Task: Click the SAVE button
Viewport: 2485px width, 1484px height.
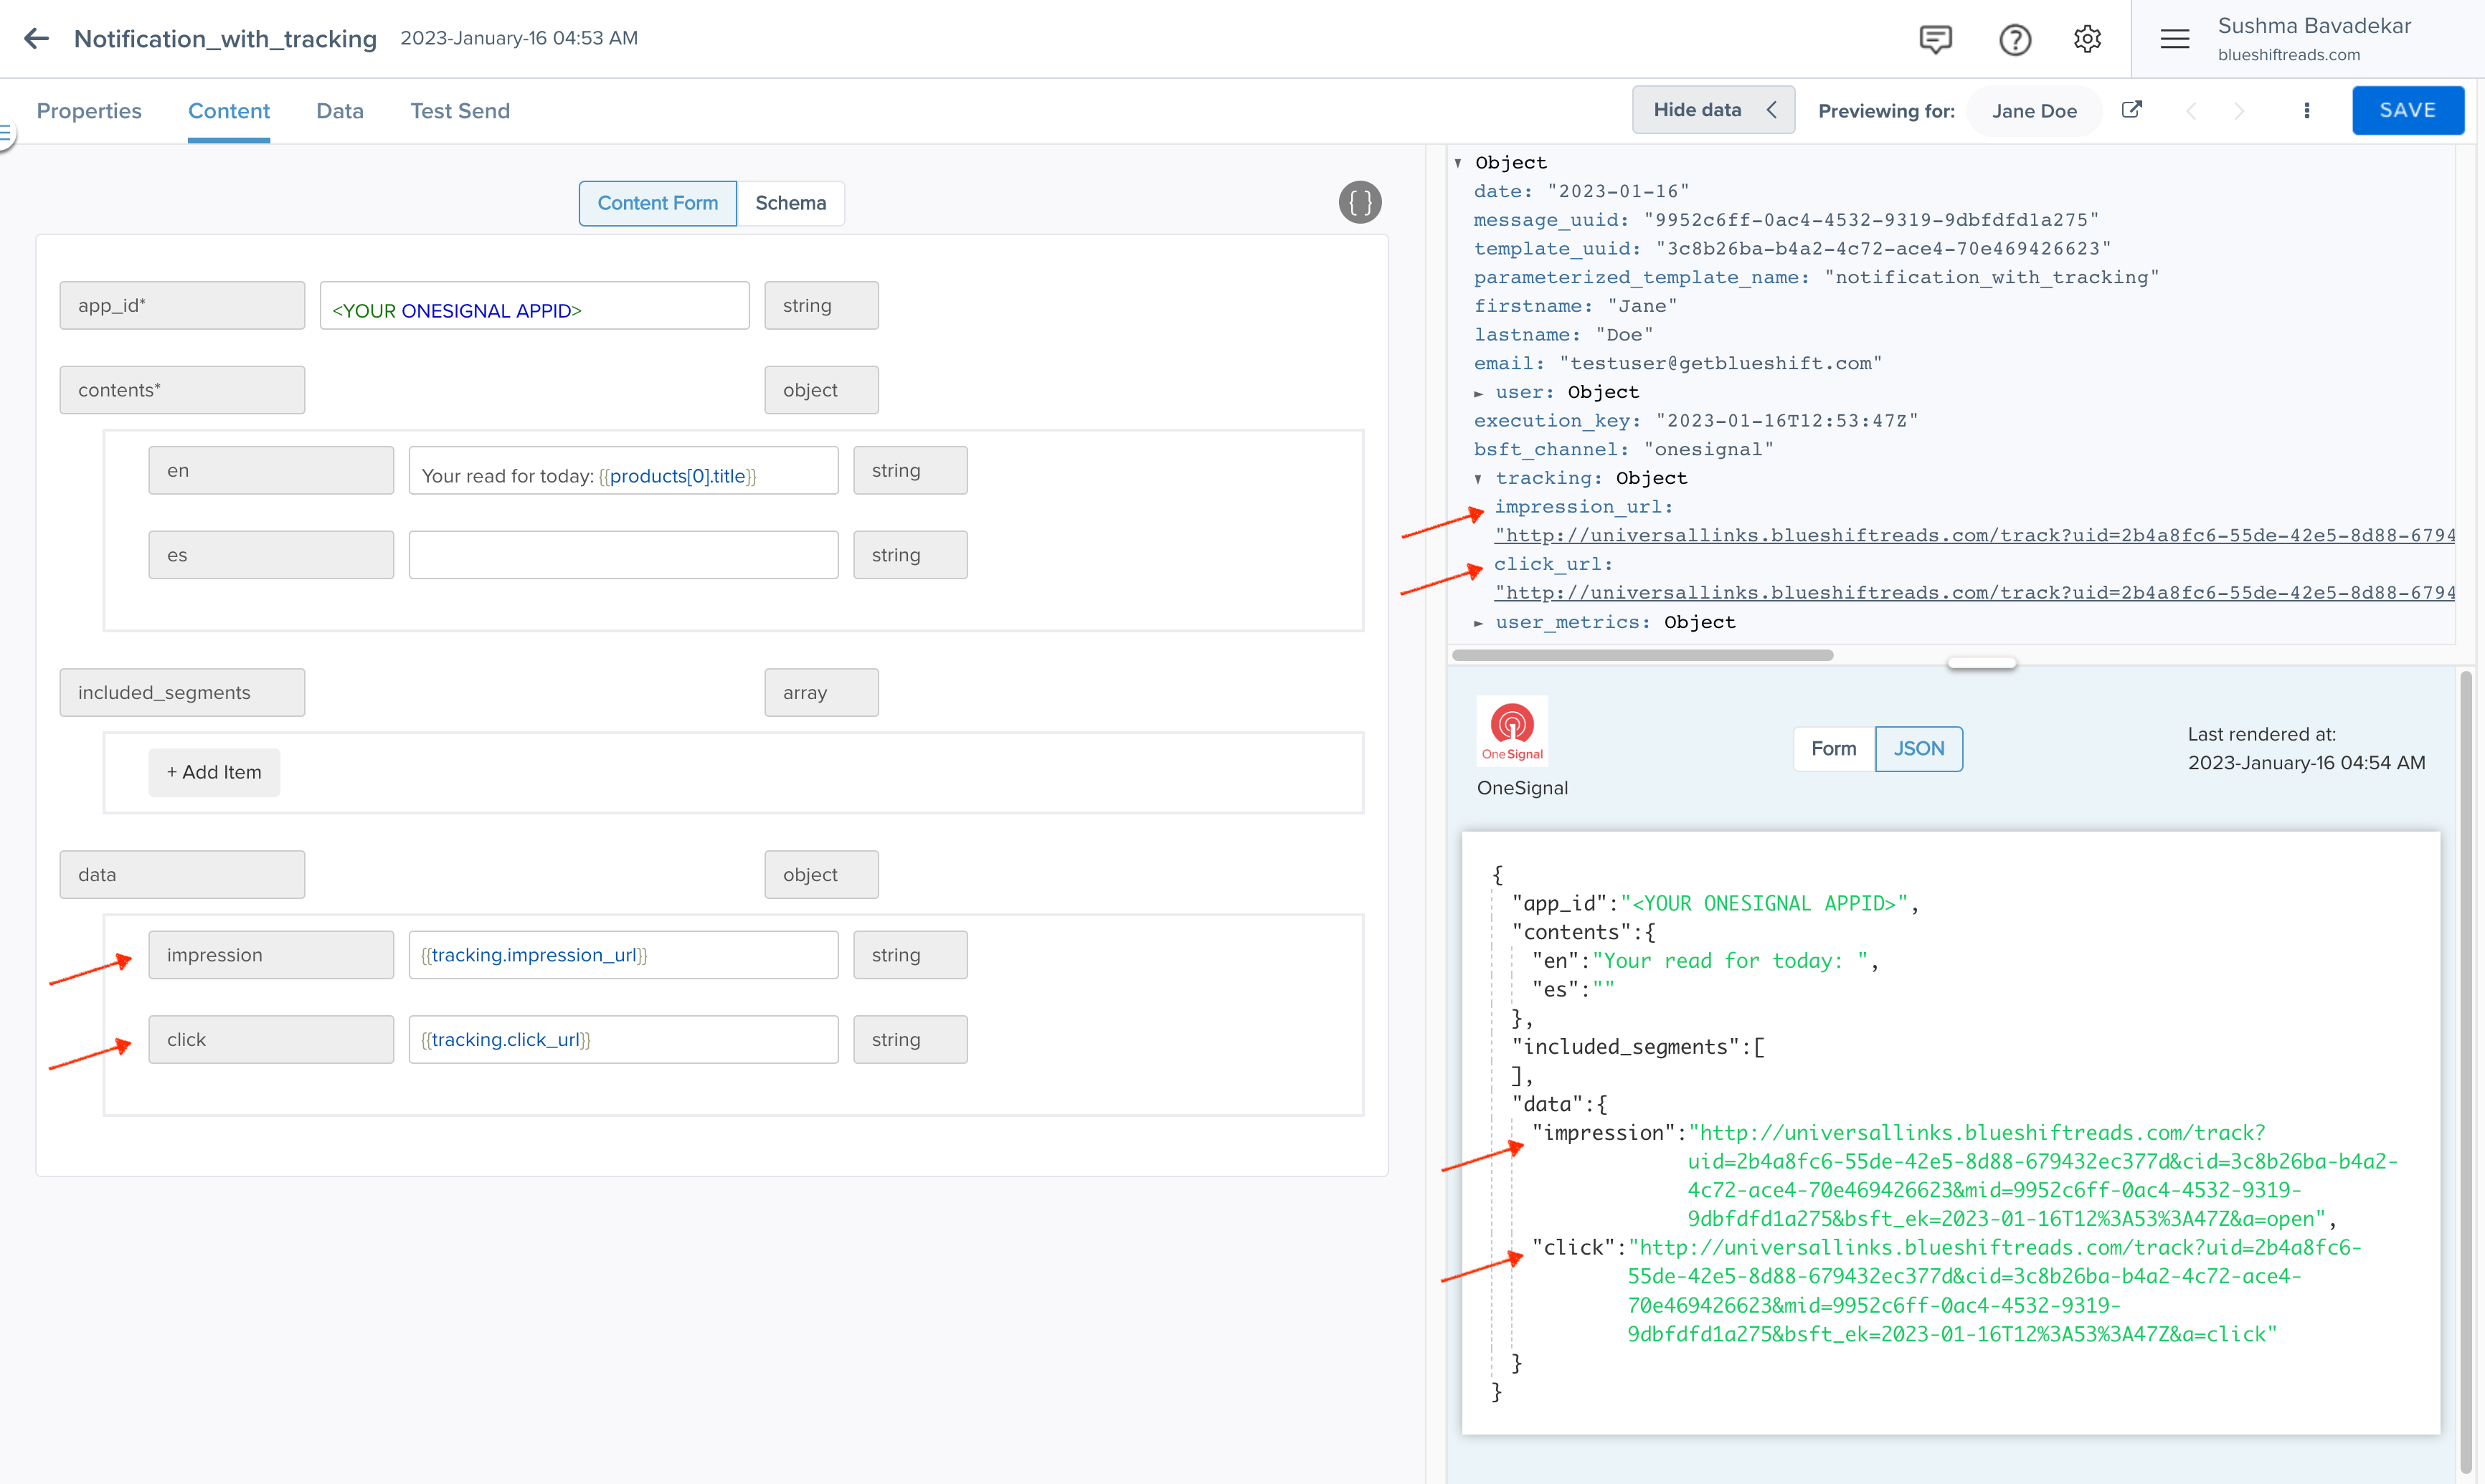Action: 2407,110
